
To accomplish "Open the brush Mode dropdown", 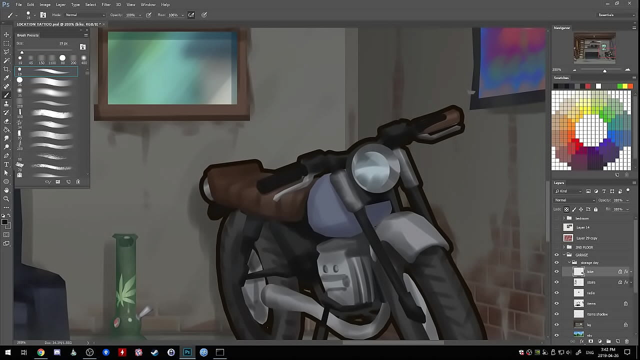I will coord(85,15).
